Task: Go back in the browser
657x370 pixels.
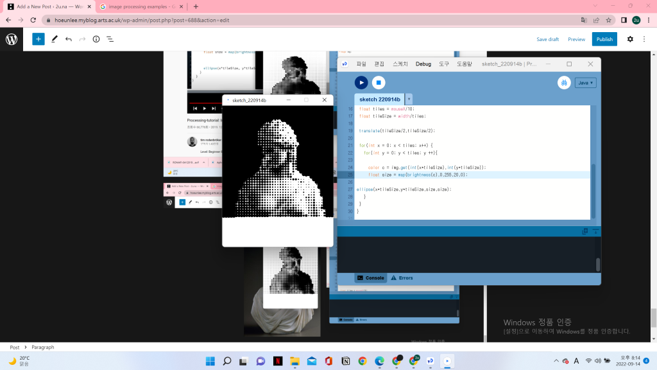Action: coord(8,20)
